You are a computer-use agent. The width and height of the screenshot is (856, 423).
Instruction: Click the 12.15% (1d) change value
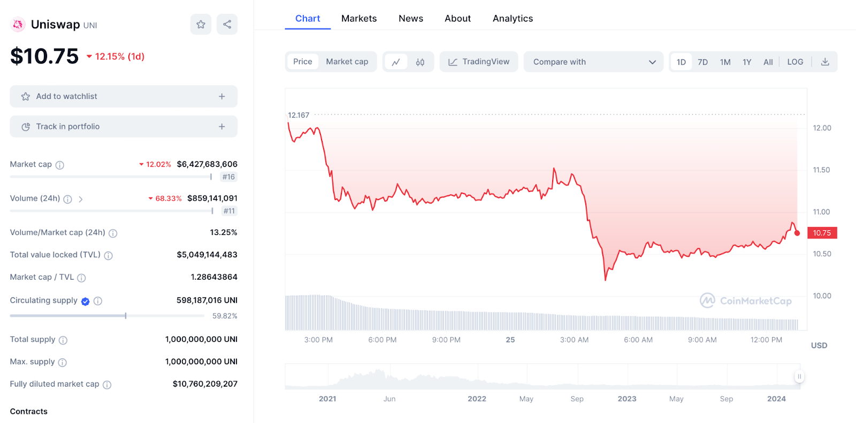click(116, 56)
